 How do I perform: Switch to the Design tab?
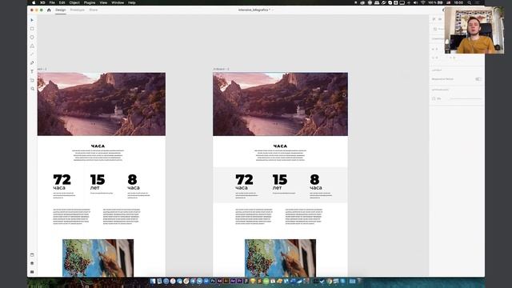(61, 10)
